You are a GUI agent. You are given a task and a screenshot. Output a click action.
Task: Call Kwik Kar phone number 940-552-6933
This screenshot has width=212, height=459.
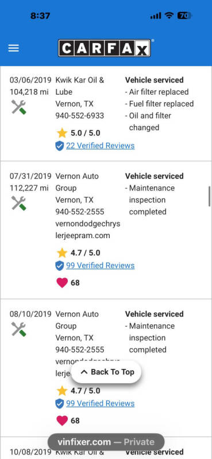click(x=80, y=116)
